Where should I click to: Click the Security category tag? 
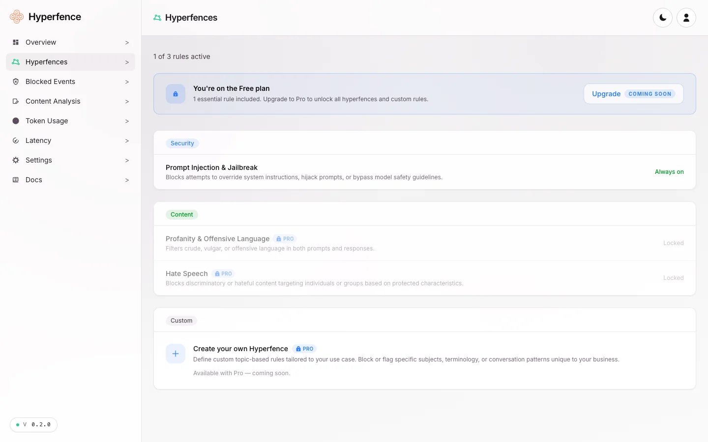(x=182, y=143)
